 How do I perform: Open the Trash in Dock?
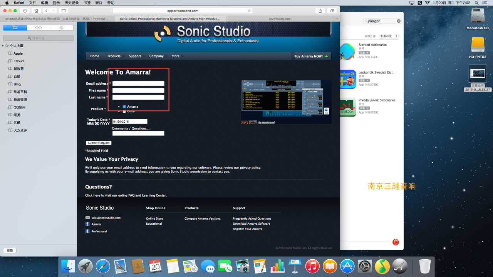tap(424, 266)
